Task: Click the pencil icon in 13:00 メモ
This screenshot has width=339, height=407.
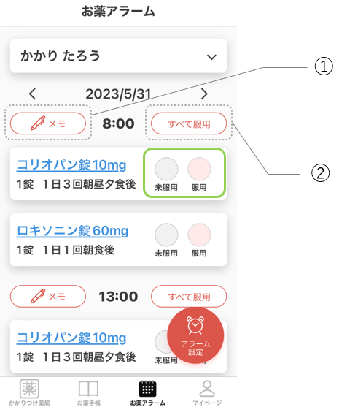Action: click(38, 296)
